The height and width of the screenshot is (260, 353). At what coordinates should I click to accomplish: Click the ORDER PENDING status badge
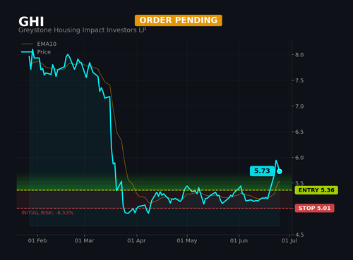(179, 20)
